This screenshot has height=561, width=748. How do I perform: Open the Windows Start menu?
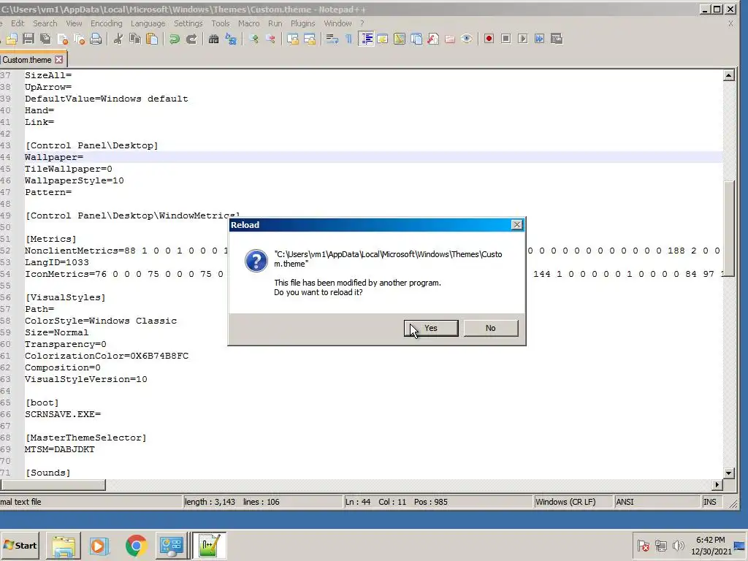(x=20, y=545)
